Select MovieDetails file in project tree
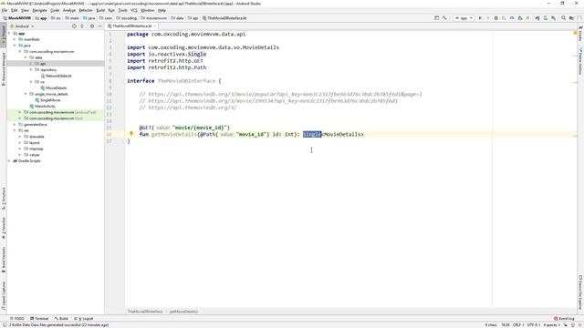Viewport: 584px width, 328px height. tap(54, 88)
